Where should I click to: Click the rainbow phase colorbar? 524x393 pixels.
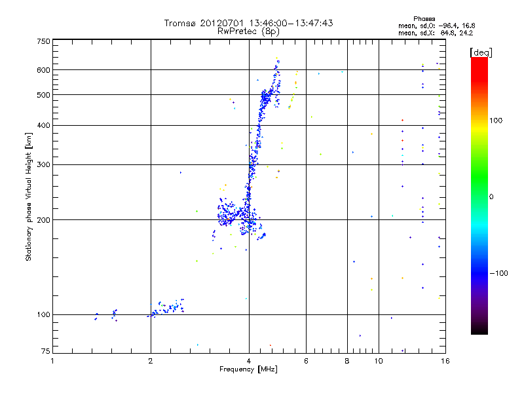coord(479,196)
